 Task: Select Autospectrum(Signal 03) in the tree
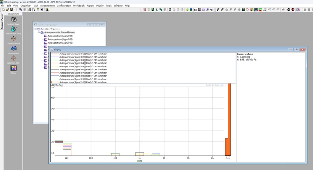(x=60, y=43)
